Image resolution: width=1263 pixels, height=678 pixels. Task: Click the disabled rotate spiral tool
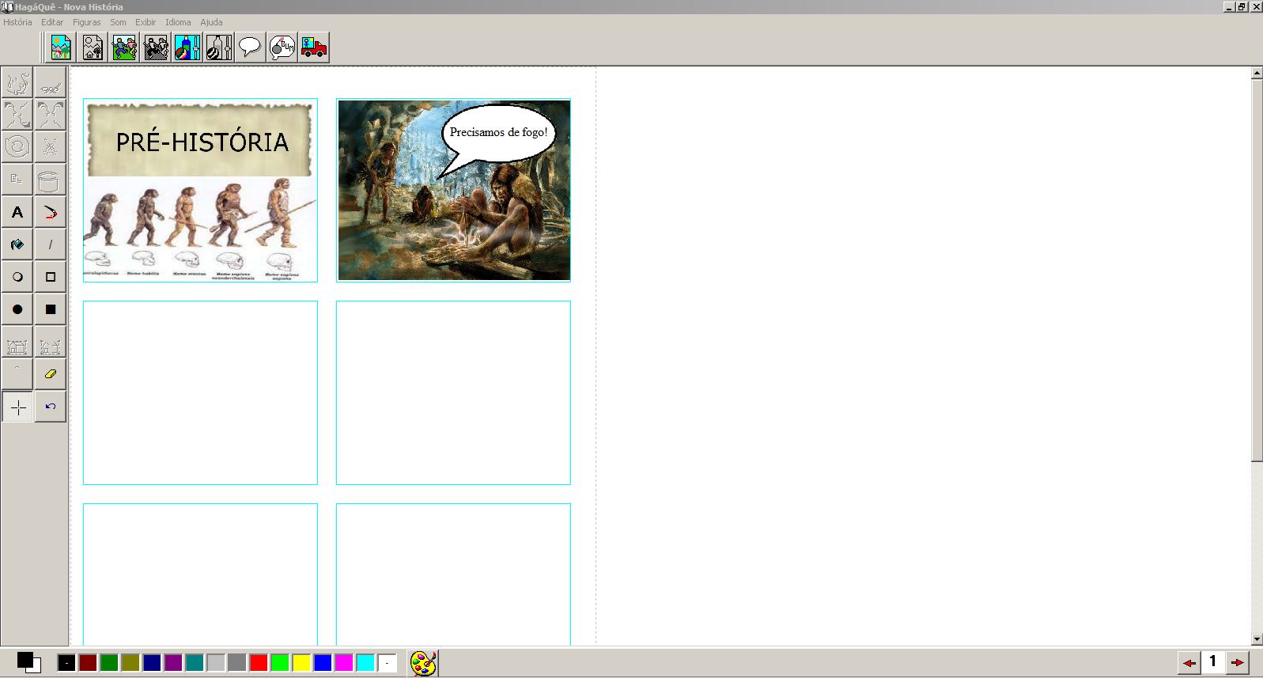pyautogui.click(x=17, y=146)
